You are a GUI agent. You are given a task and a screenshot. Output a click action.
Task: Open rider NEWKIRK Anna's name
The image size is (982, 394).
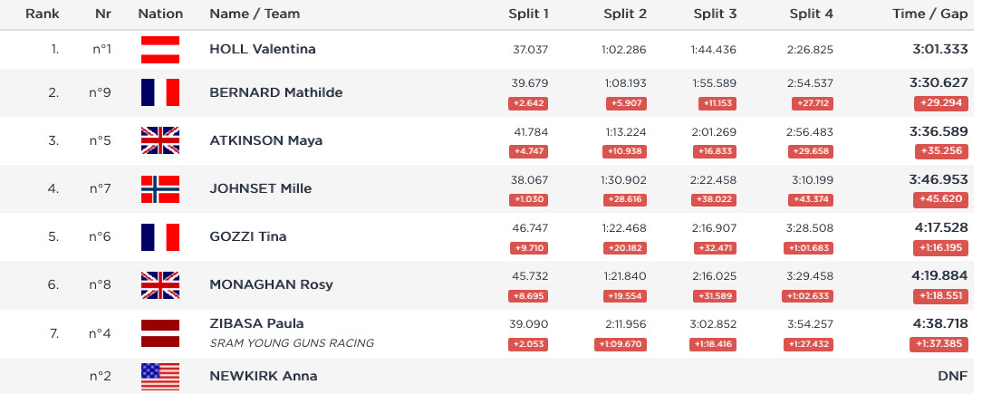click(x=263, y=376)
